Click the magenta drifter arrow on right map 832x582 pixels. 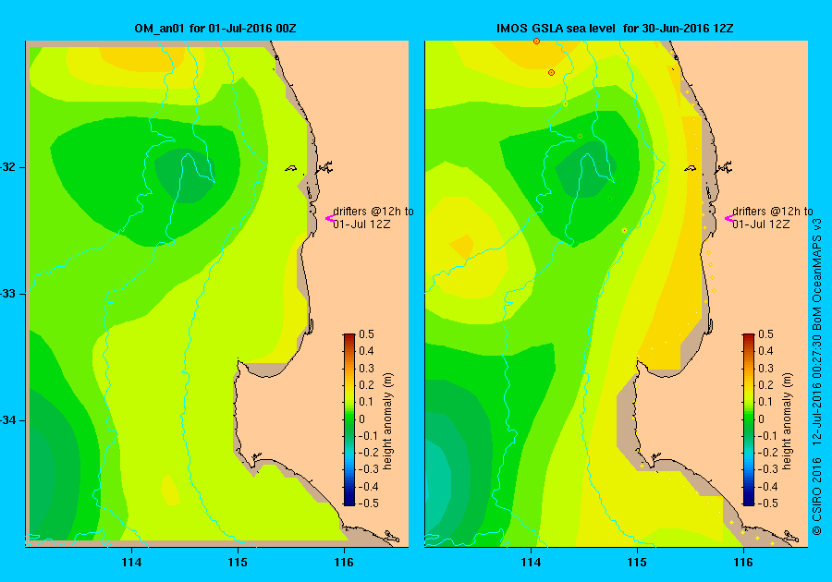tap(729, 218)
